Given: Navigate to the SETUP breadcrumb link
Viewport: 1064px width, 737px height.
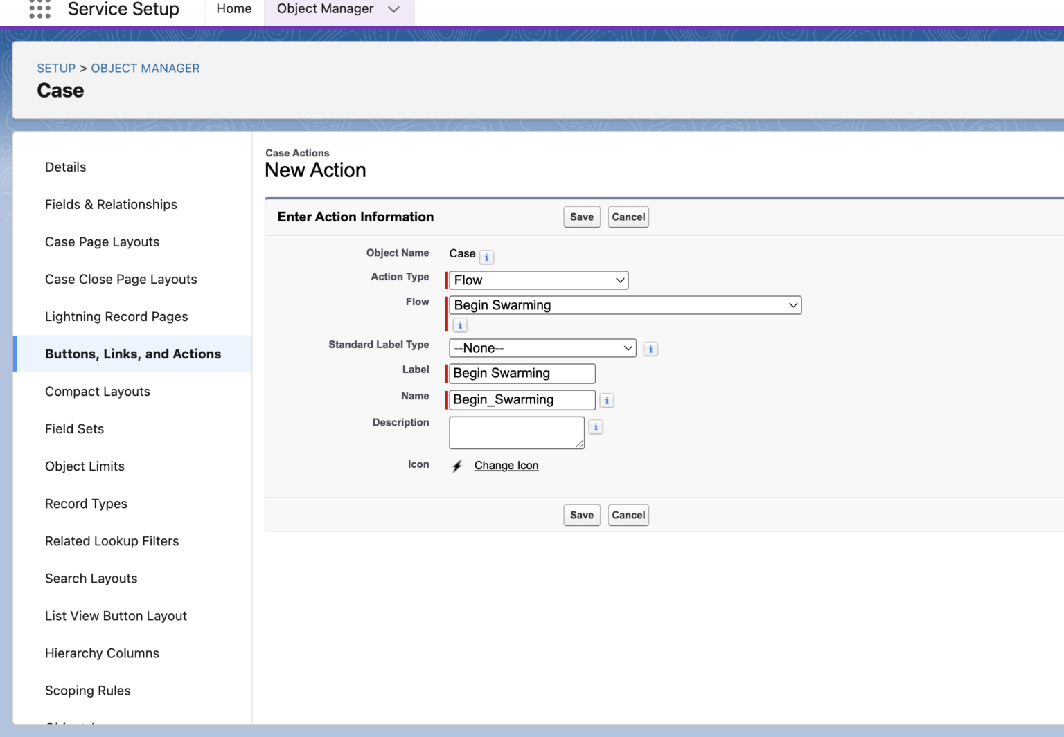Looking at the screenshot, I should pyautogui.click(x=56, y=68).
